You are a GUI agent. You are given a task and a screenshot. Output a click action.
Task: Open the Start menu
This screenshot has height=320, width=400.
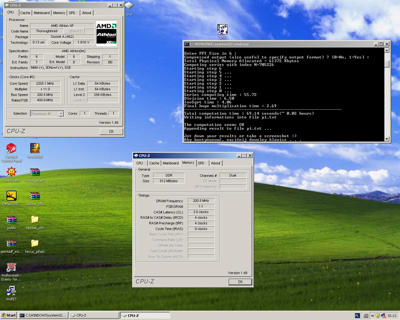9,315
